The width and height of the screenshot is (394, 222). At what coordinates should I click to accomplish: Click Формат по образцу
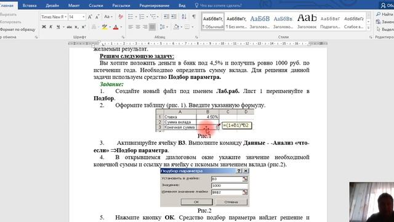[17, 30]
